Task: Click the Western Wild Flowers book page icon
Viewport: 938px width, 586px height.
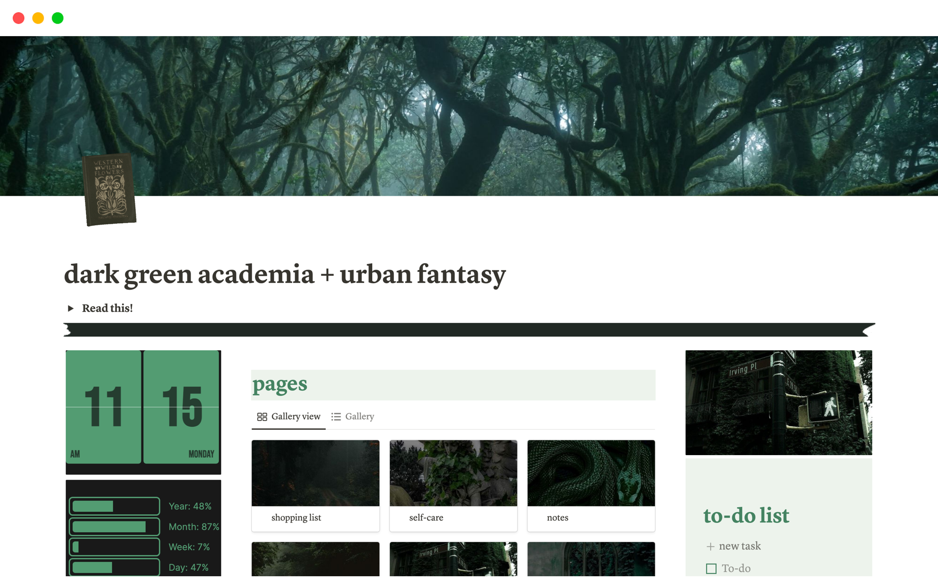Action: (109, 190)
